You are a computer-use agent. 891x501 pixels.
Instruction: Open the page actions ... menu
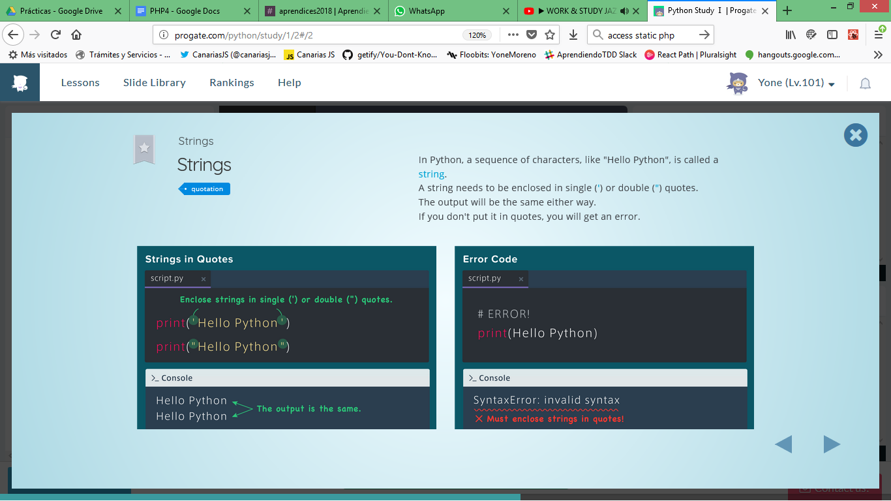point(513,35)
